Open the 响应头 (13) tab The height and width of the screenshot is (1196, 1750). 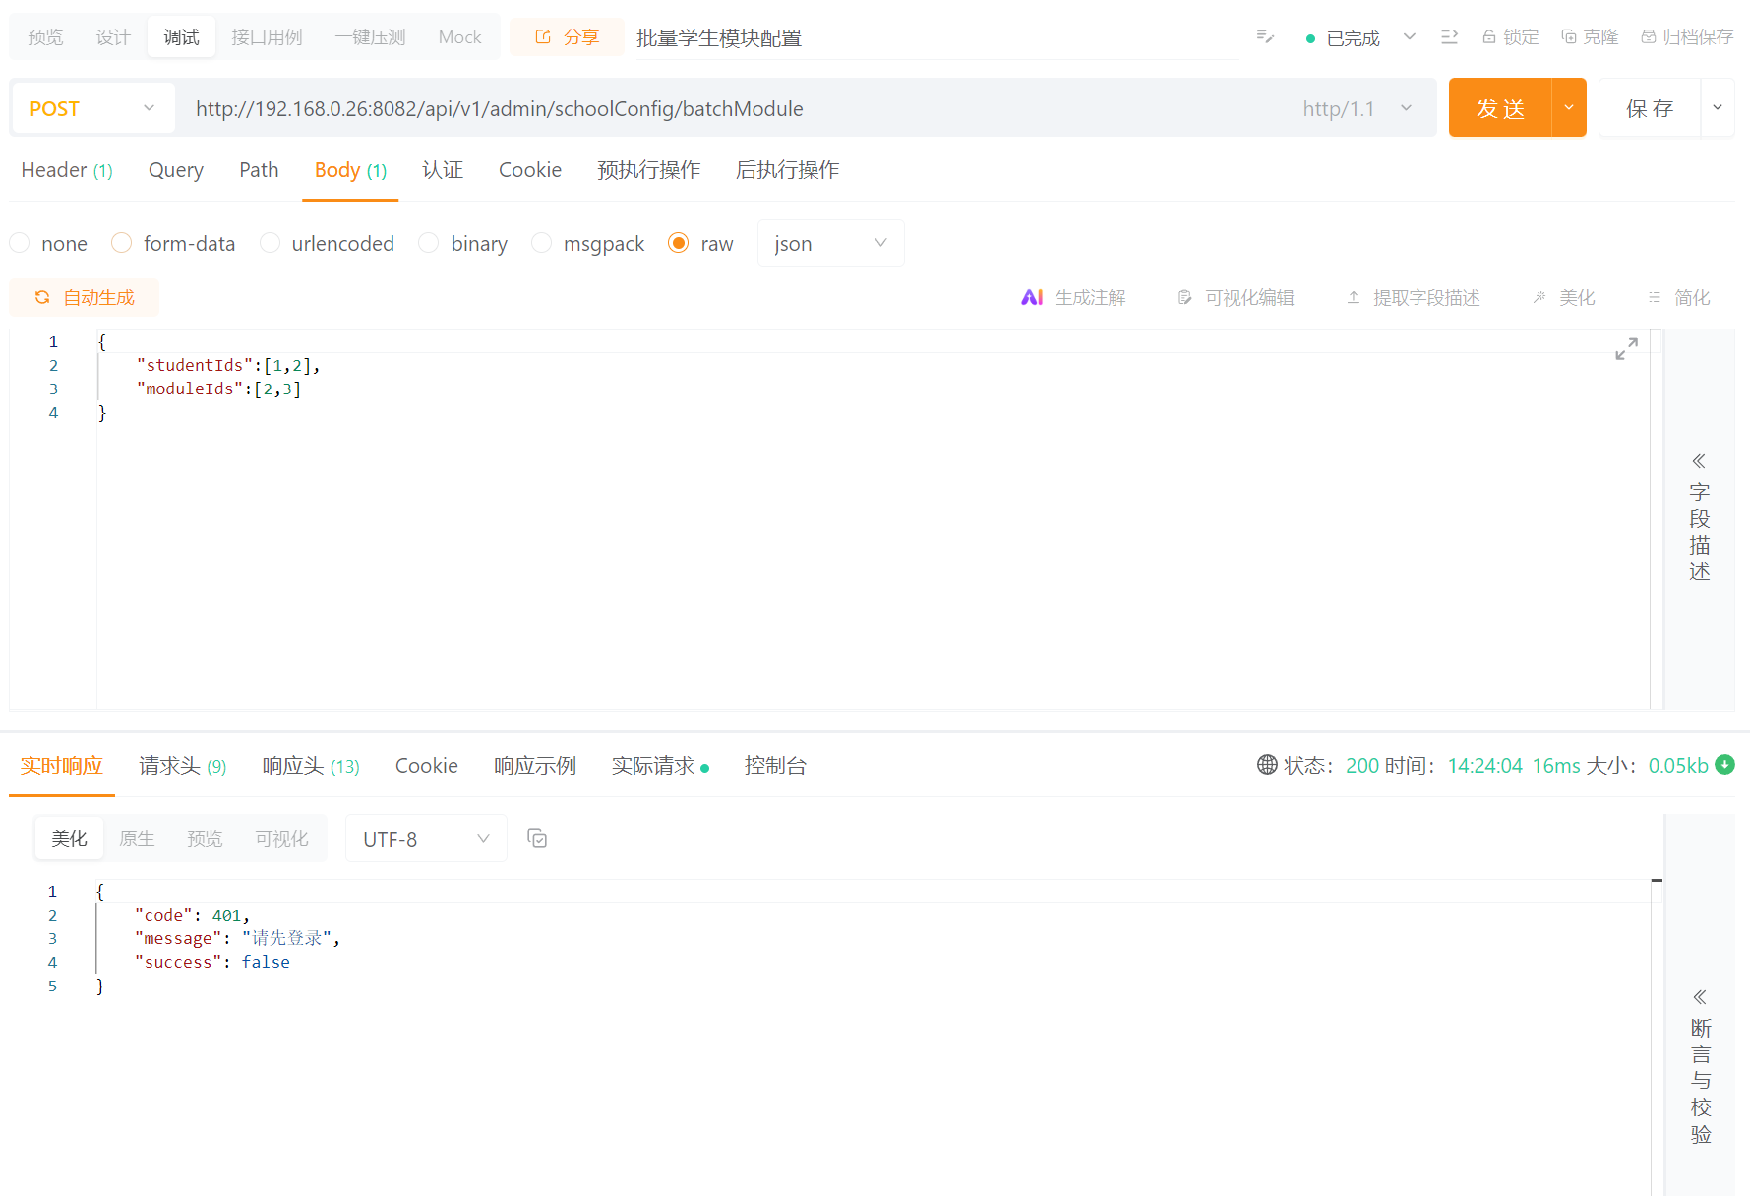click(x=311, y=765)
